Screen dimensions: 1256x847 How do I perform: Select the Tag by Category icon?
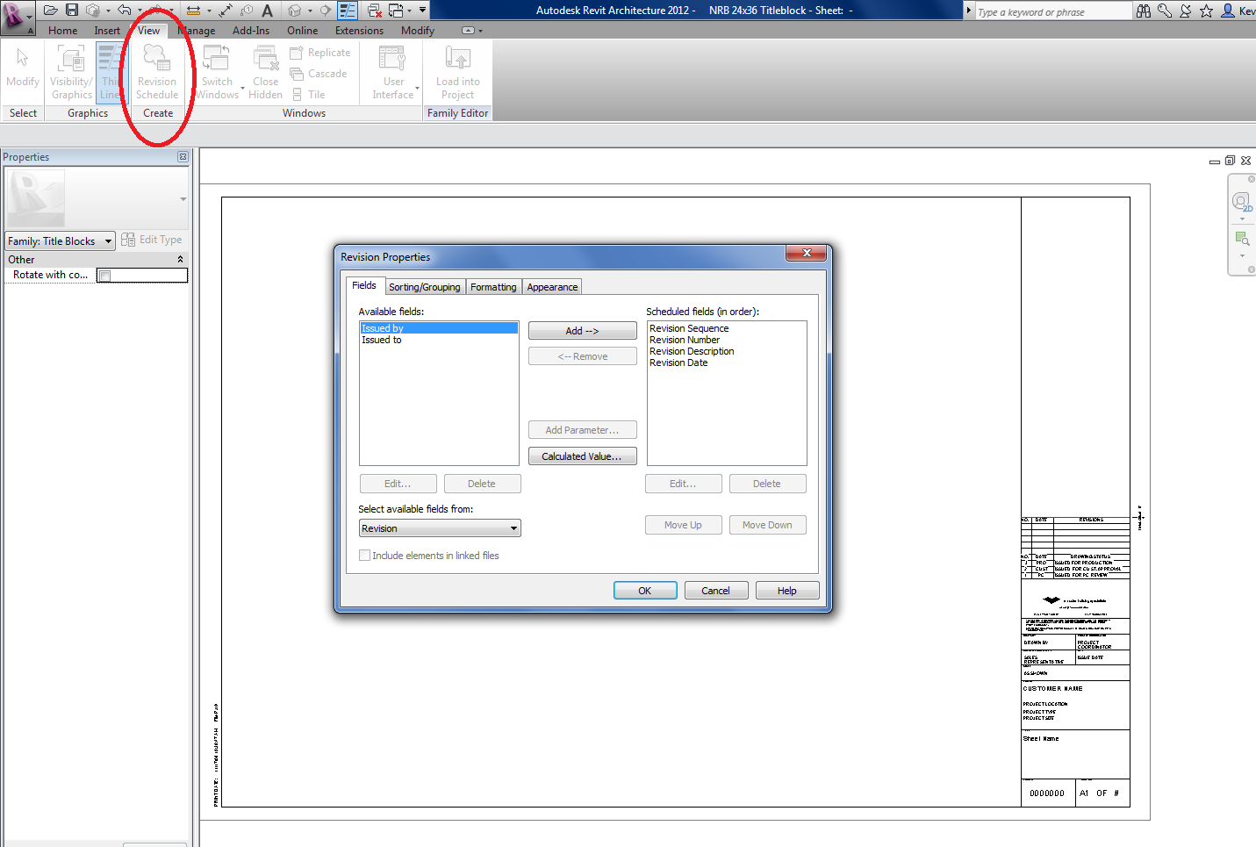pyautogui.click(x=247, y=11)
